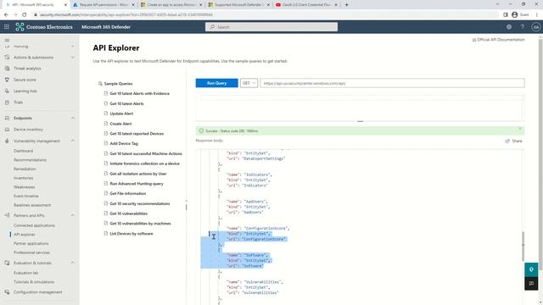The image size is (543, 305).
Task: Select Get 10 latest Alerts with Evidence
Action: pyautogui.click(x=139, y=93)
